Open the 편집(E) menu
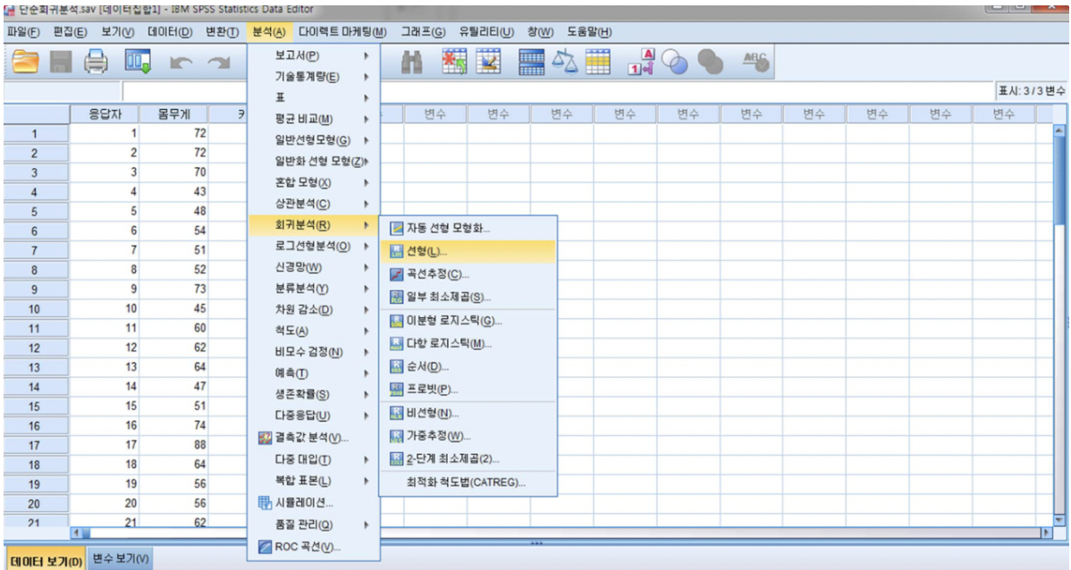This screenshot has height=570, width=1071. pos(70,32)
